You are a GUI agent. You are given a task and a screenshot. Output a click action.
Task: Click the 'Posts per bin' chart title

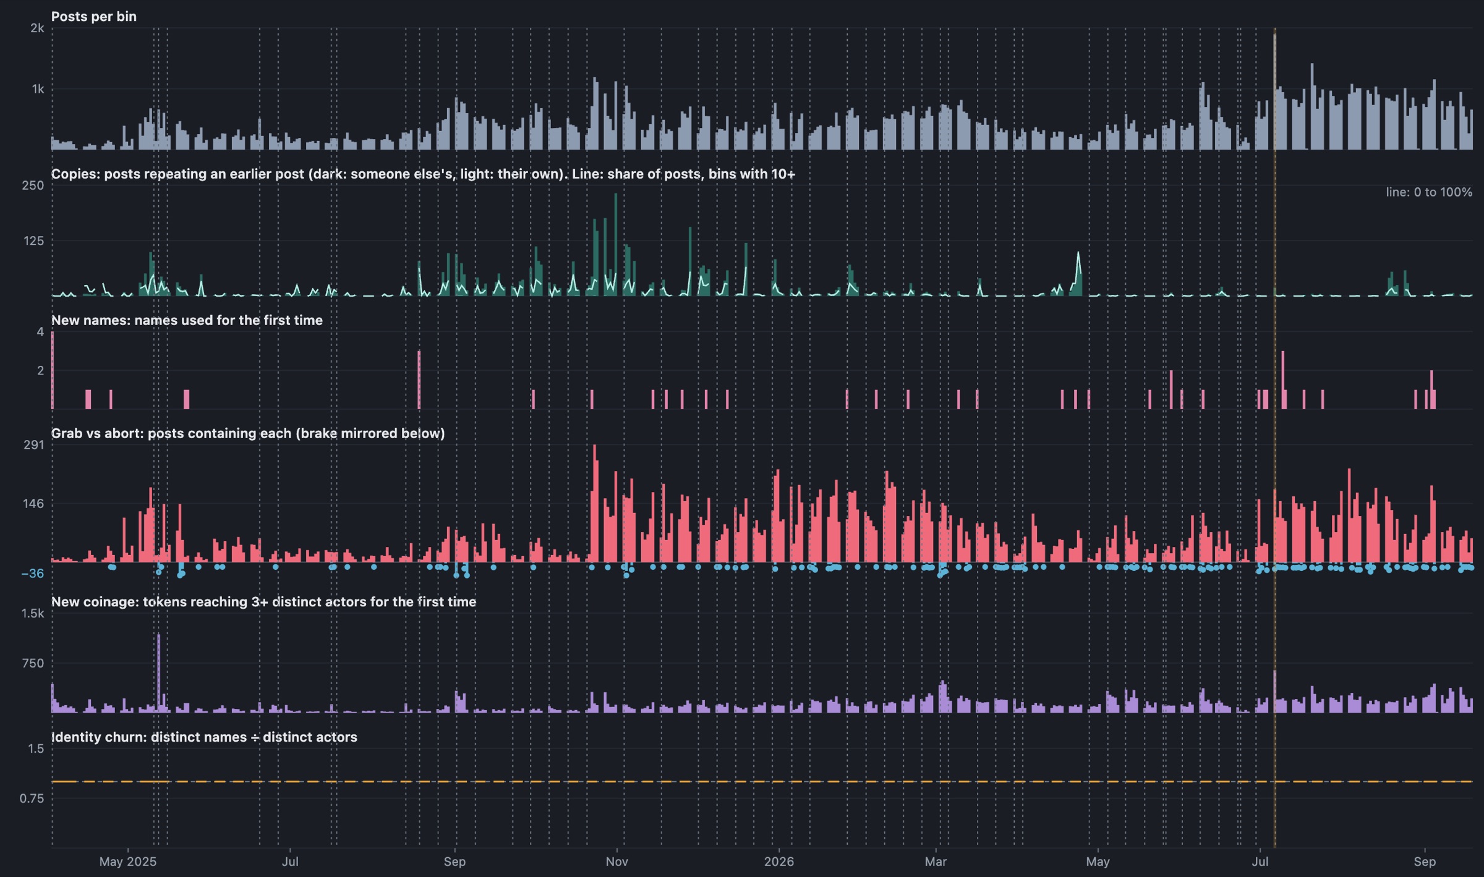[x=93, y=17]
